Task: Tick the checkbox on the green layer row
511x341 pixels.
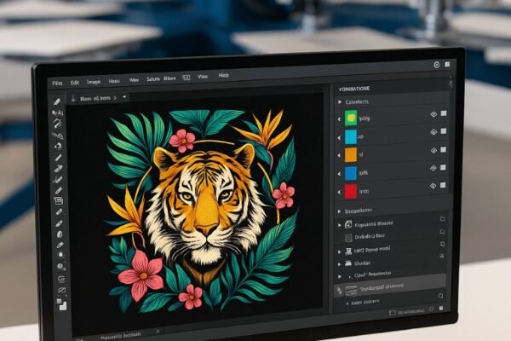Action: (444, 113)
